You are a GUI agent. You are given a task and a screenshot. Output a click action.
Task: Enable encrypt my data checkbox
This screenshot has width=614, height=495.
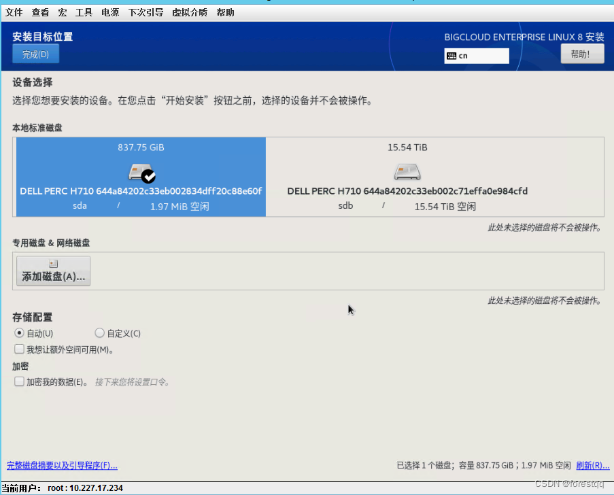[x=19, y=381]
